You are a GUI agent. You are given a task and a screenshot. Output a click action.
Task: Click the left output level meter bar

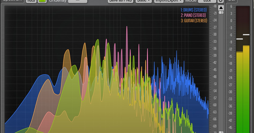pyautogui.click(x=240, y=93)
